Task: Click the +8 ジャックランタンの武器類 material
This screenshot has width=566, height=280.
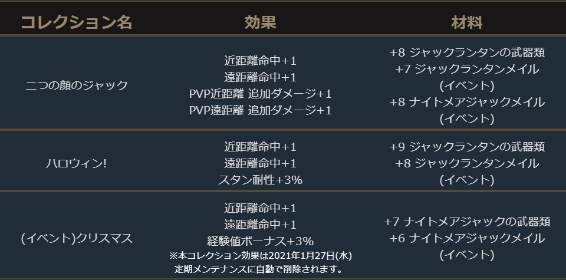Action: click(466, 52)
